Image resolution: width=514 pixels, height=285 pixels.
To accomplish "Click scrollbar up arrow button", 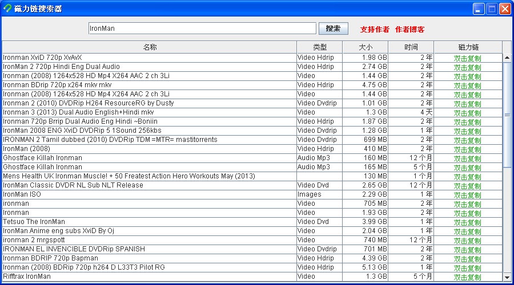I will pos(507,58).
